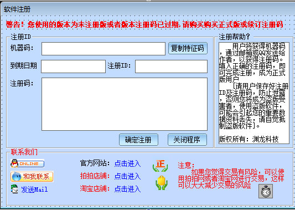Click the 关闭程序 button
Image resolution: width=295 pixels, height=210 pixels.
[x=187, y=140]
